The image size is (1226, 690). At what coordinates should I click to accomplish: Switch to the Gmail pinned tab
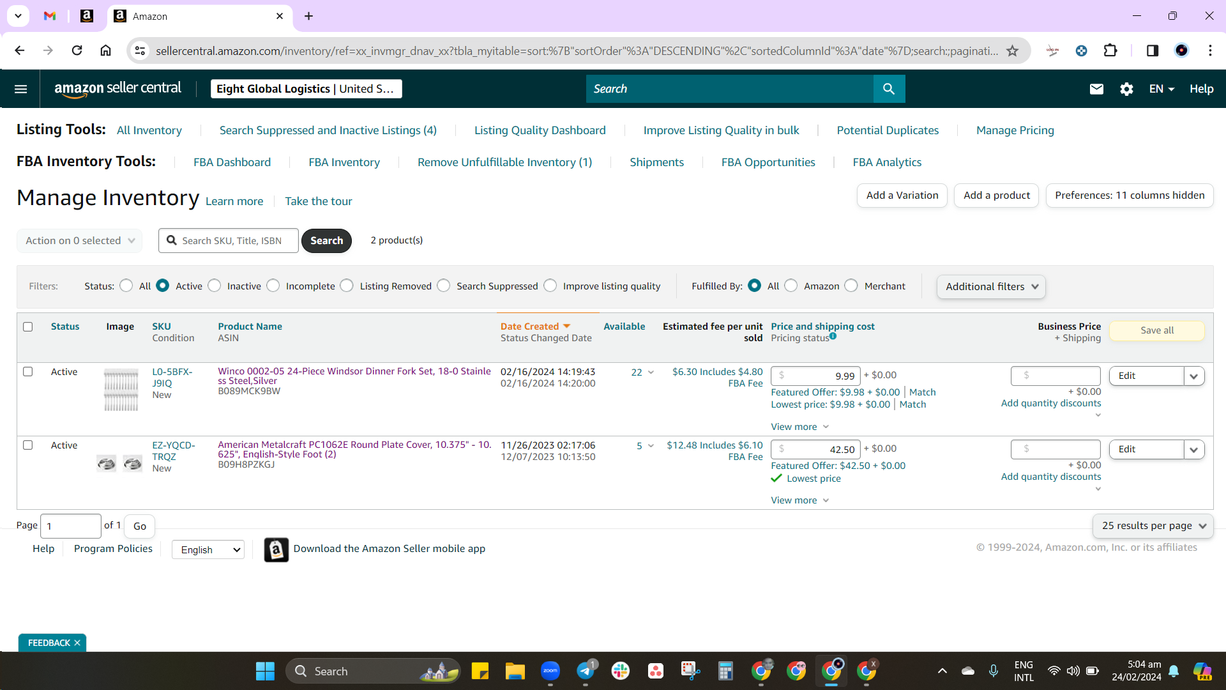pyautogui.click(x=50, y=16)
